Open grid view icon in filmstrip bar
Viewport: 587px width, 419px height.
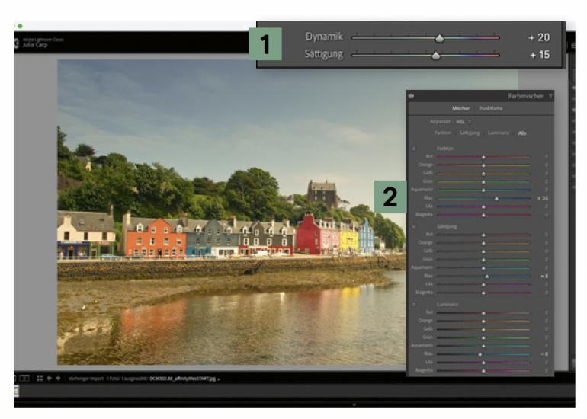click(x=40, y=379)
